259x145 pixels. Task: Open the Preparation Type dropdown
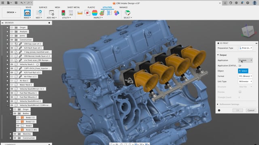tap(245, 48)
